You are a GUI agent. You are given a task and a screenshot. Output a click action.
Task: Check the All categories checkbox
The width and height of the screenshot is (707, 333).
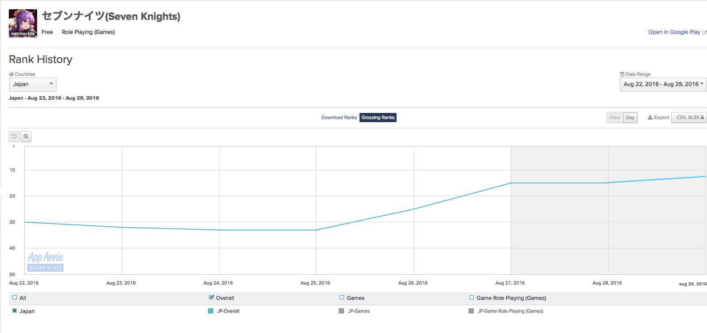(15, 298)
